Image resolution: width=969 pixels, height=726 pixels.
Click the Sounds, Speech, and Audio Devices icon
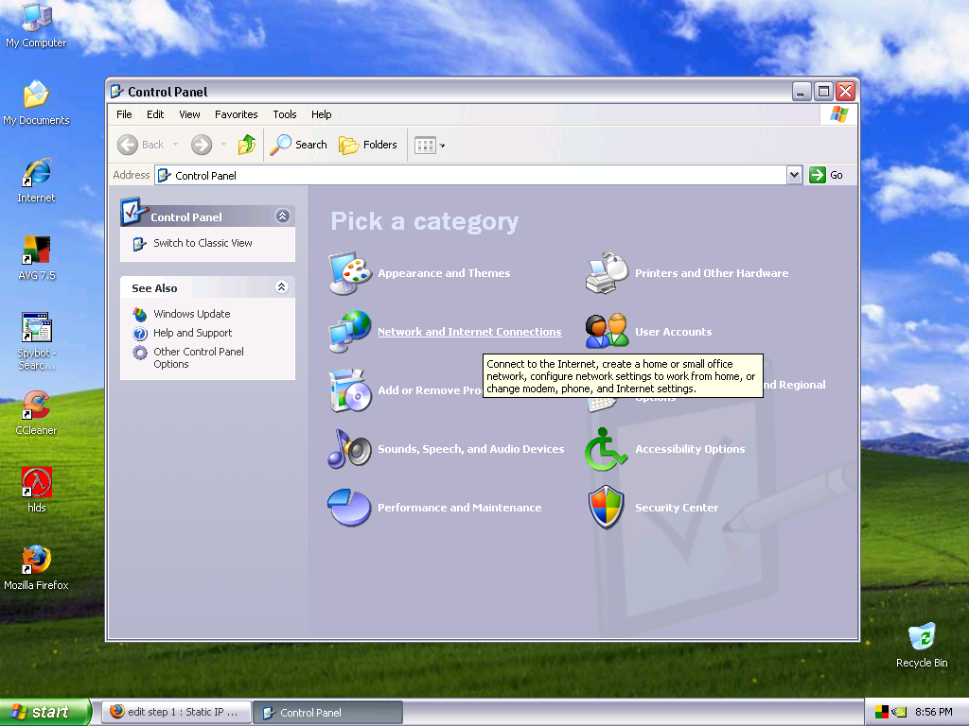click(350, 449)
